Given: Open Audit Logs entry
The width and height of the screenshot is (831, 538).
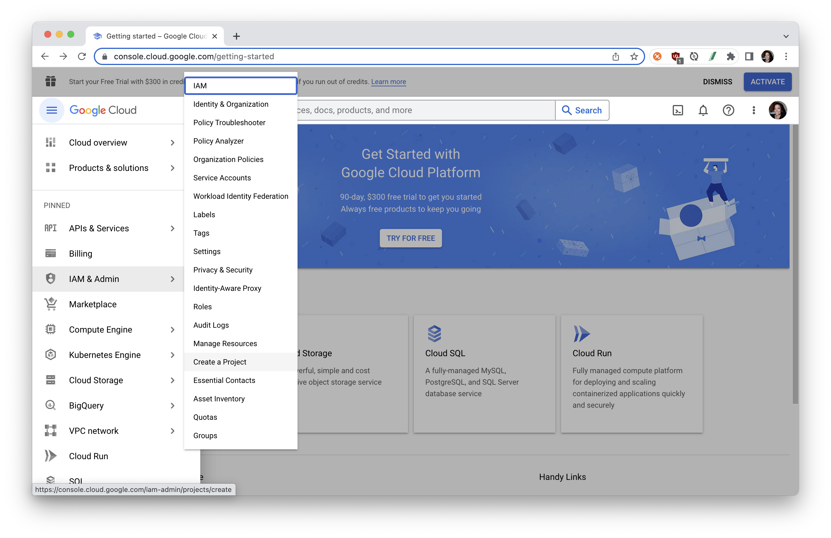Looking at the screenshot, I should click(241, 325).
